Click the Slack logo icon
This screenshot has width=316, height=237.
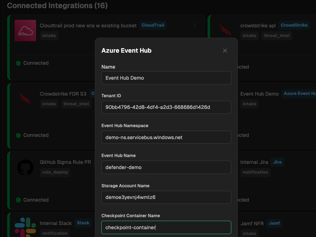pyautogui.click(x=25, y=227)
